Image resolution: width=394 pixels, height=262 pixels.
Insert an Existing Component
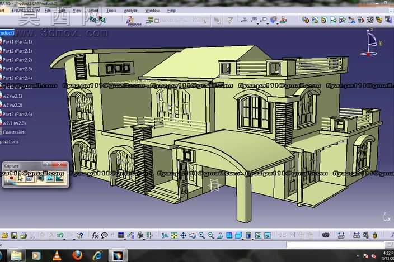[x=334, y=20]
